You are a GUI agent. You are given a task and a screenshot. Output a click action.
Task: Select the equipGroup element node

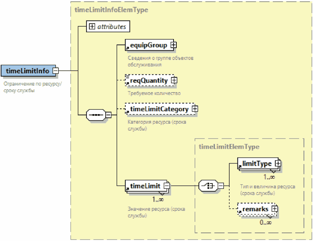(x=148, y=45)
